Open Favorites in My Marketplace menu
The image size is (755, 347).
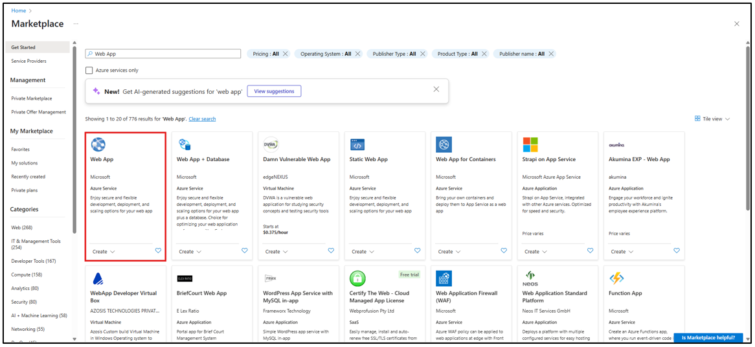coord(21,150)
